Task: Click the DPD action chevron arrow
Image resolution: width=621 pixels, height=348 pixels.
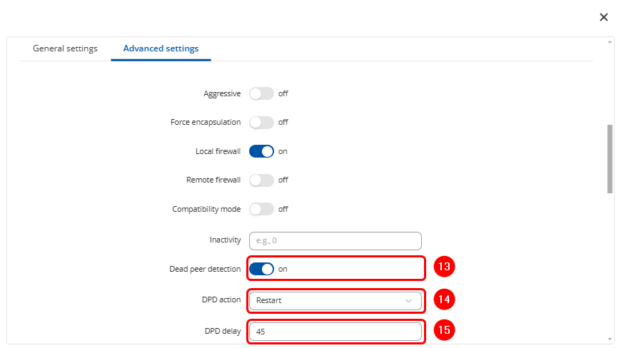Action: click(x=409, y=301)
